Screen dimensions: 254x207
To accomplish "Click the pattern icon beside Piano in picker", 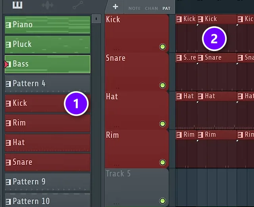I will [x=8, y=25].
